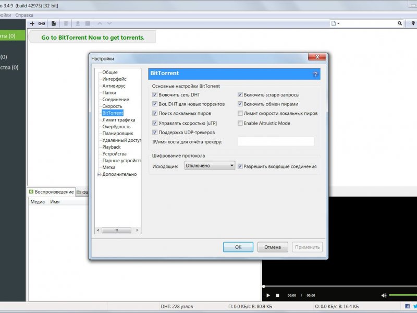The image size is (417, 313).
Task: Select Общие in the settings tree
Action: coord(110,72)
